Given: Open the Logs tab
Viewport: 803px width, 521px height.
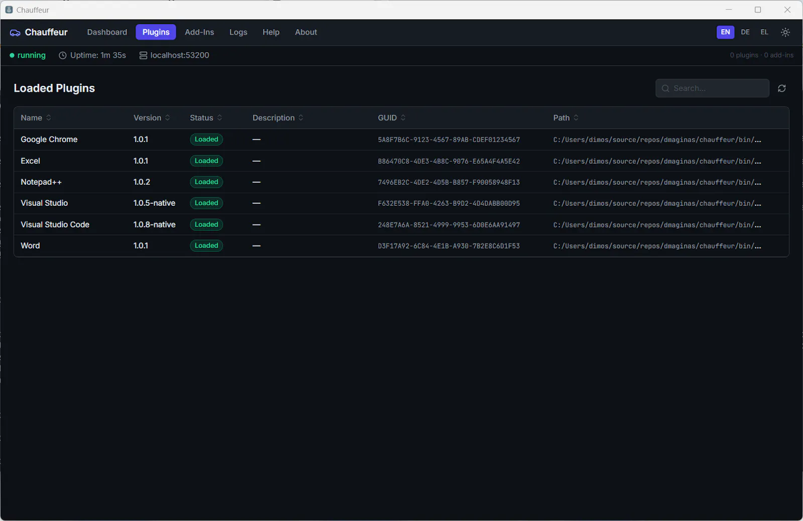Looking at the screenshot, I should [238, 32].
